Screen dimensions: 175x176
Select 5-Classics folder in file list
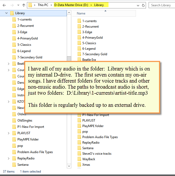pos(89,43)
